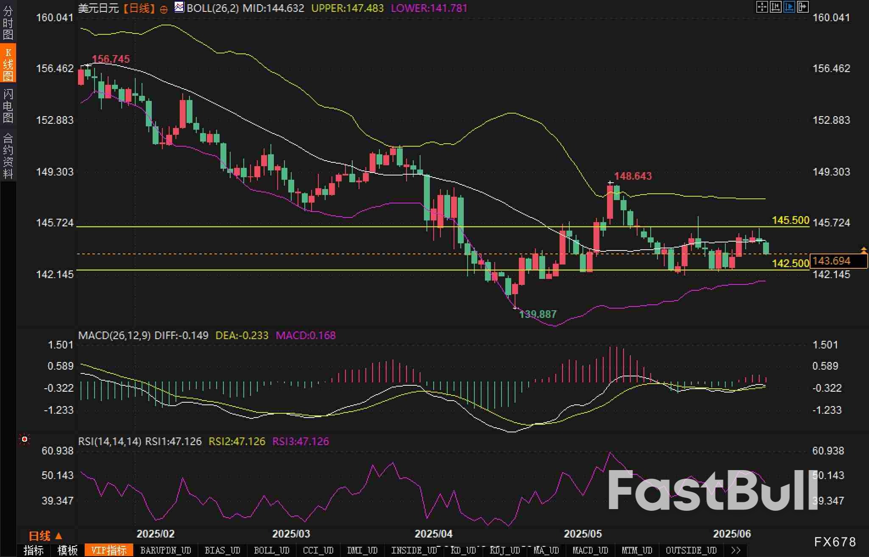This screenshot has height=557, width=869.
Task: Click the 模板 button
Action: (x=67, y=550)
